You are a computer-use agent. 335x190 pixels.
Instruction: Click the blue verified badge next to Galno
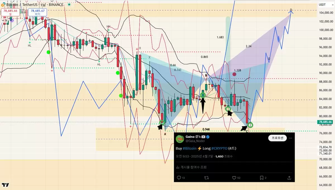pos(208,137)
